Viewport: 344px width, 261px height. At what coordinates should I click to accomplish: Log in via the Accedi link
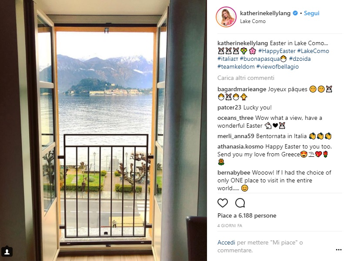226,243
